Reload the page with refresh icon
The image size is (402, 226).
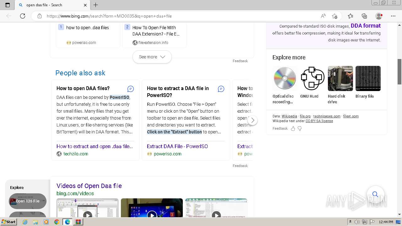click(23, 16)
